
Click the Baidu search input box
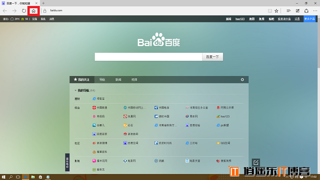149,57
